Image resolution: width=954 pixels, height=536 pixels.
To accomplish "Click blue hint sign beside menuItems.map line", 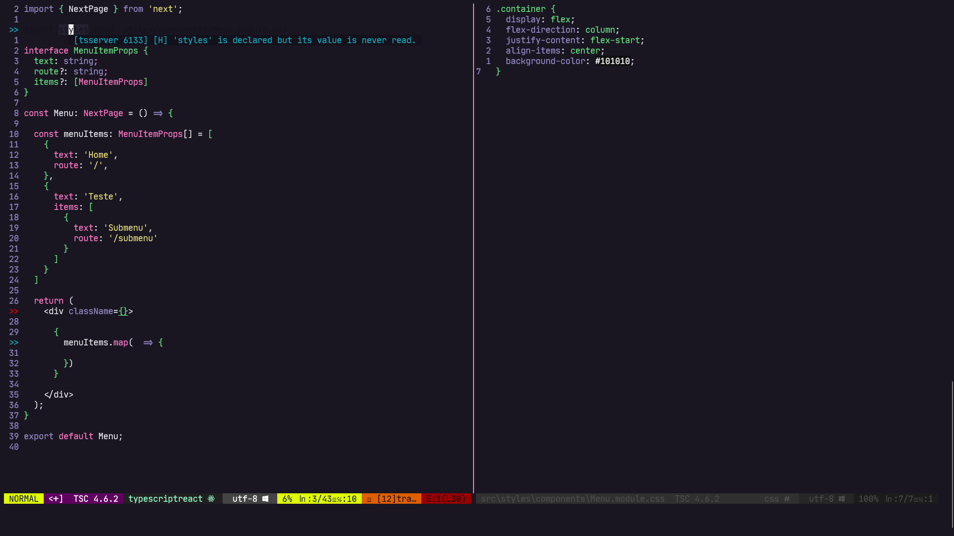I will point(13,342).
